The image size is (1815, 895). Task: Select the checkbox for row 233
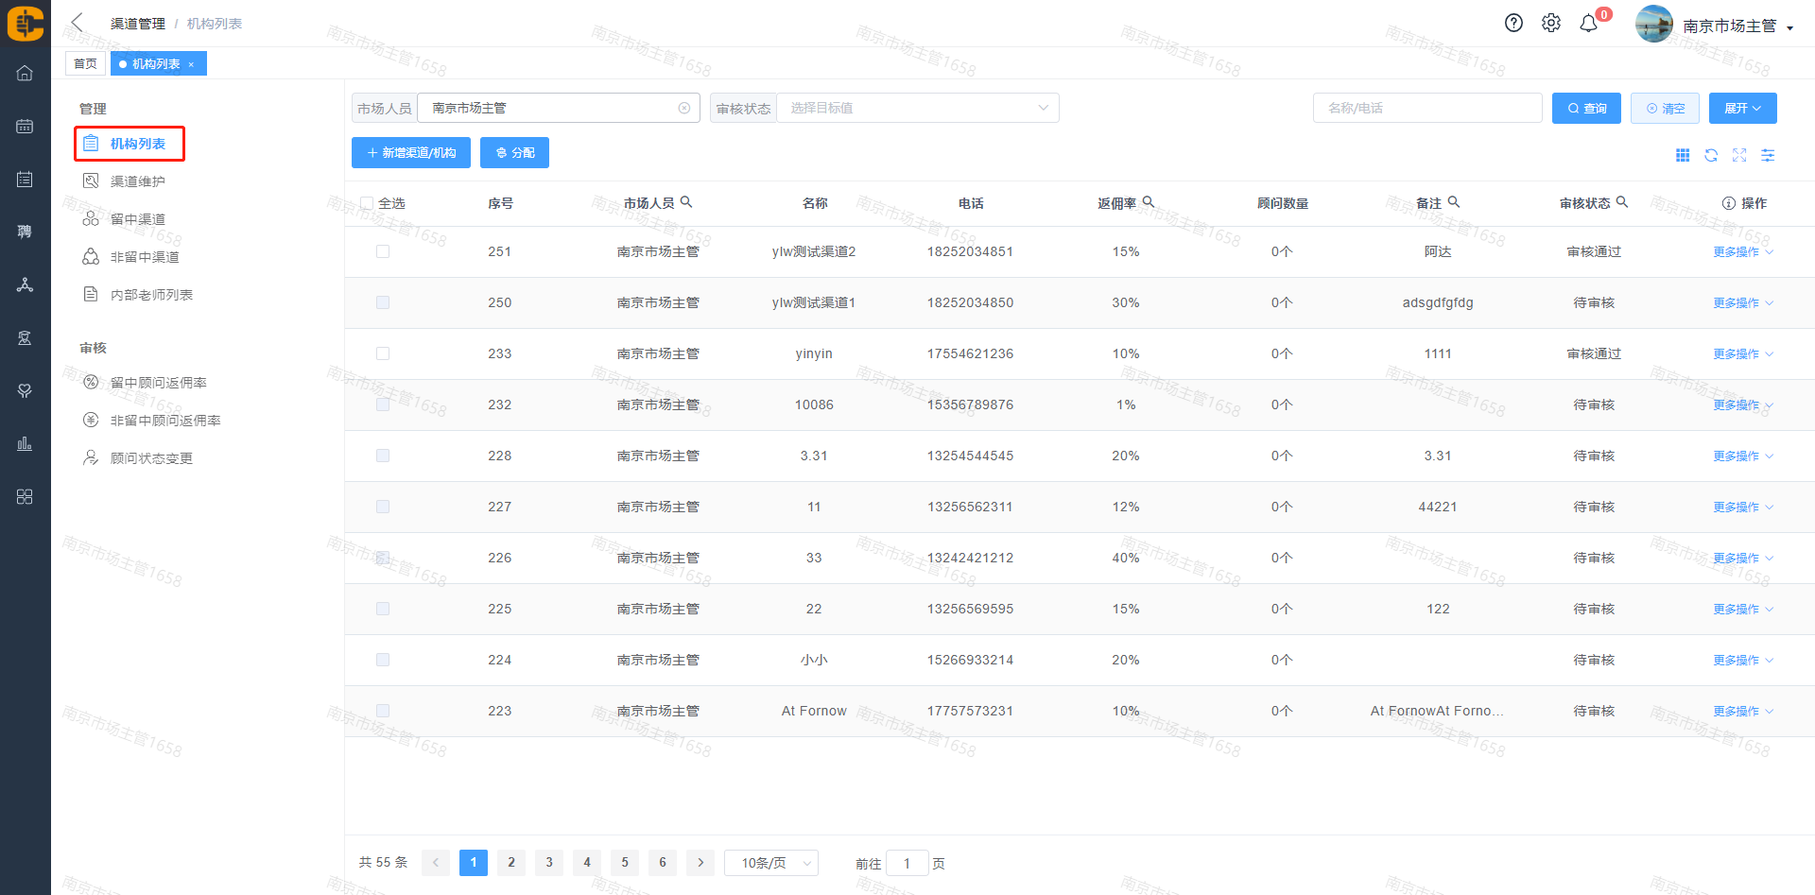[x=383, y=353]
